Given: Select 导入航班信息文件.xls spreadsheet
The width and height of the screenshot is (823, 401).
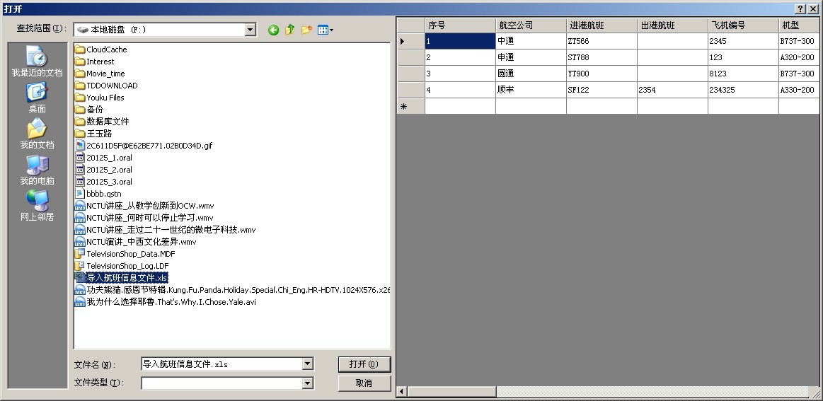Looking at the screenshot, I should 121,278.
